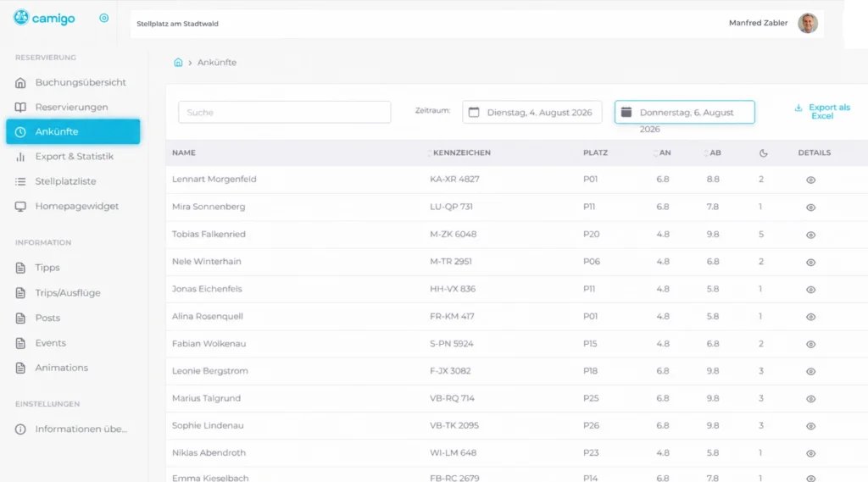This screenshot has width=868, height=482.
Task: Select license plate HH-VX 836
Action: coord(453,289)
